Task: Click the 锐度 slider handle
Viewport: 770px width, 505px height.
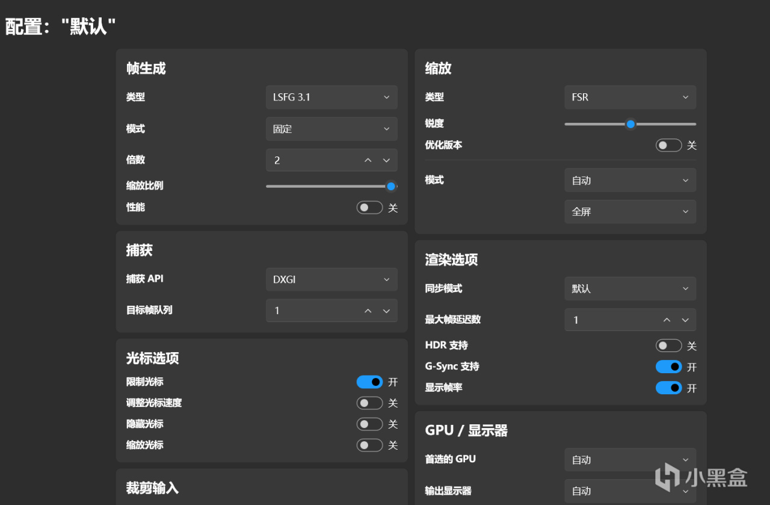Action: coord(630,123)
